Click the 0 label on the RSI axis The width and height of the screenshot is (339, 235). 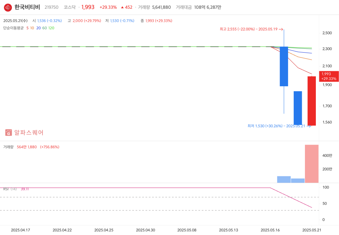[324, 220]
